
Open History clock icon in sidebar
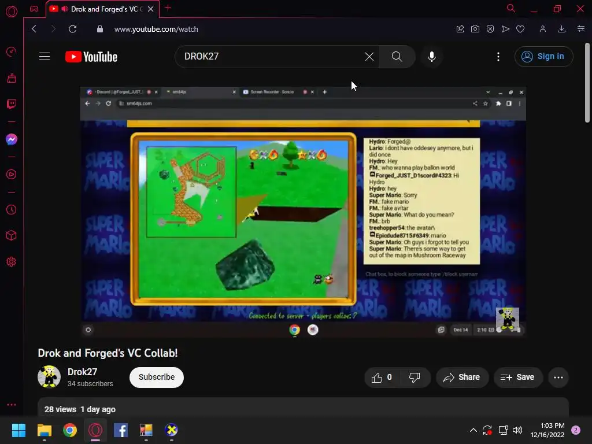pyautogui.click(x=12, y=209)
